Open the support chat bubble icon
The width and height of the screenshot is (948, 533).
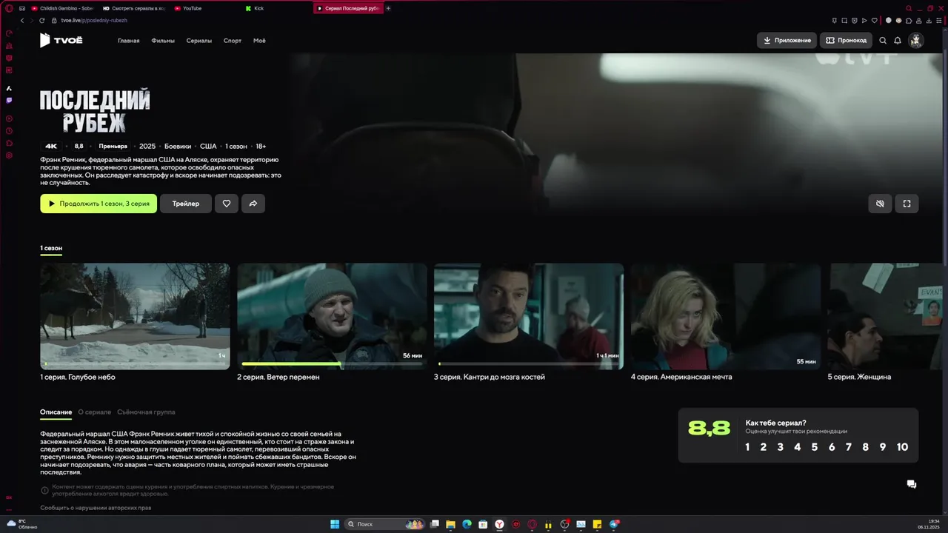pyautogui.click(x=912, y=484)
